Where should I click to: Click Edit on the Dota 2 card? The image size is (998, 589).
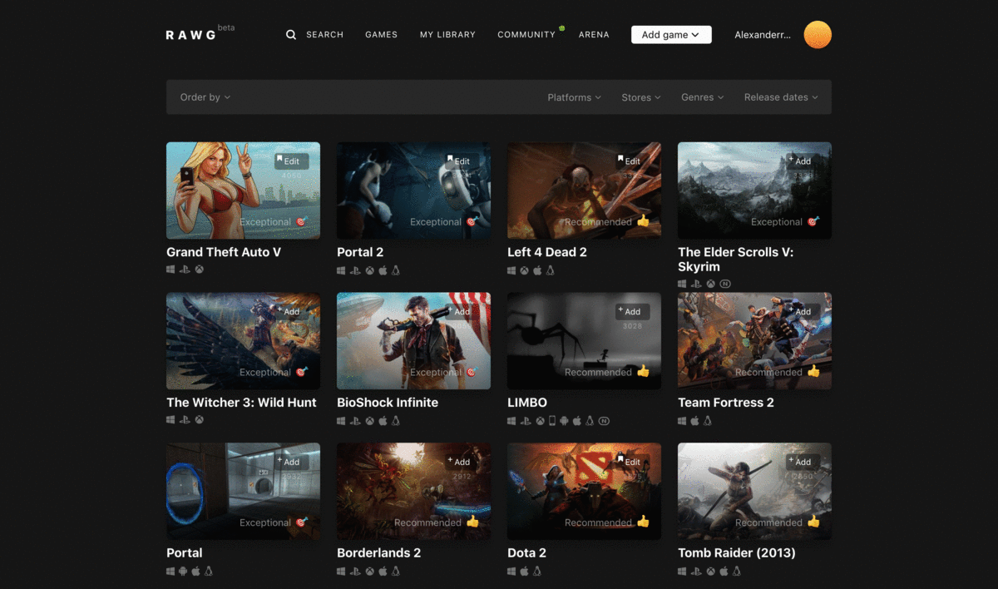[x=633, y=462]
